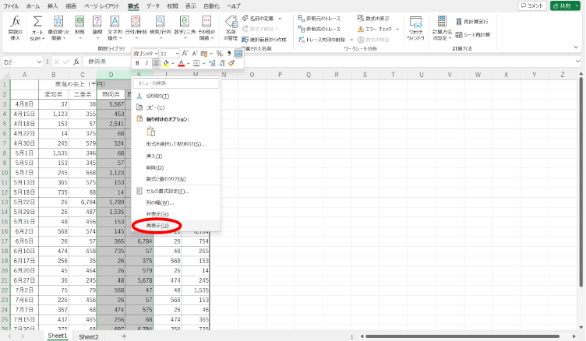Image resolution: width=586 pixels, height=341 pixels.
Task: Switch to the データ ribbon tab
Action: tap(153, 5)
